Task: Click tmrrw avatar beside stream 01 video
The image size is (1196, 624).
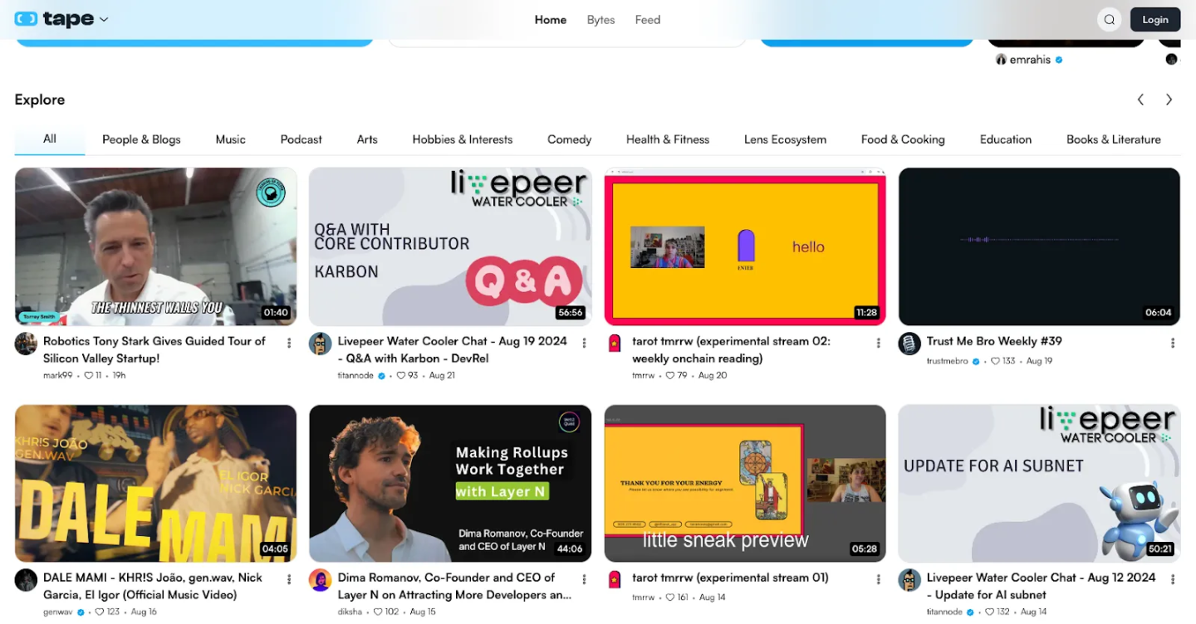Action: pos(615,580)
